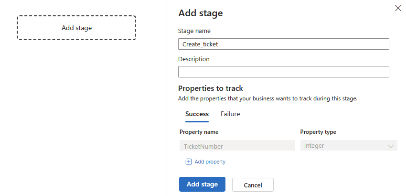
Task: Cancel adding the stage
Action: click(x=253, y=185)
